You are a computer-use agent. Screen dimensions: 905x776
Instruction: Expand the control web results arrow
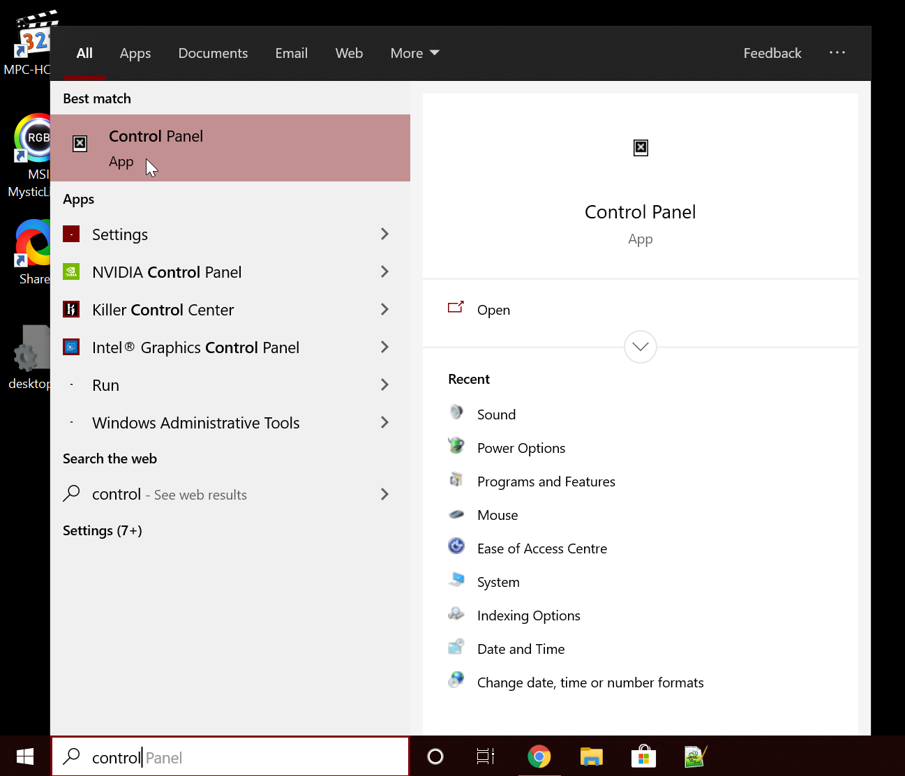coord(384,494)
